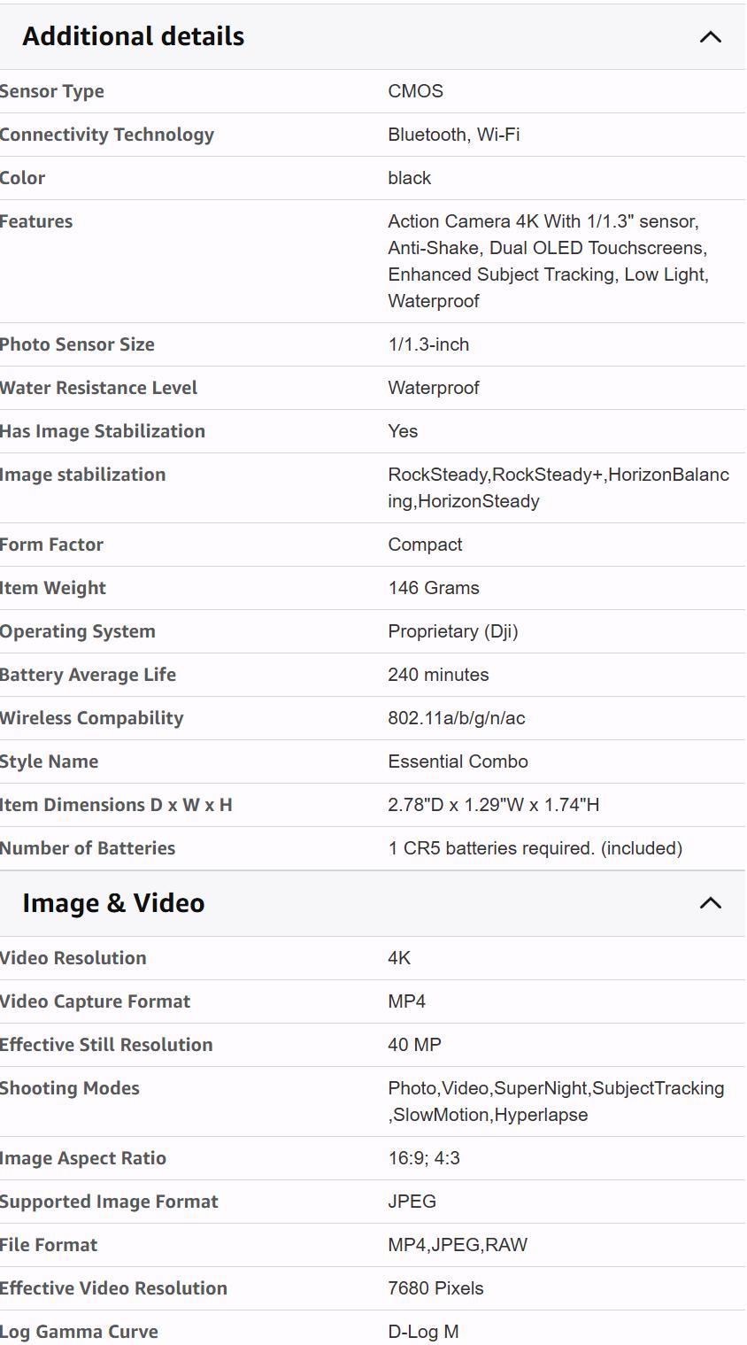Collapse the Image & Video chevron
This screenshot has width=747, height=1345.
(x=710, y=903)
